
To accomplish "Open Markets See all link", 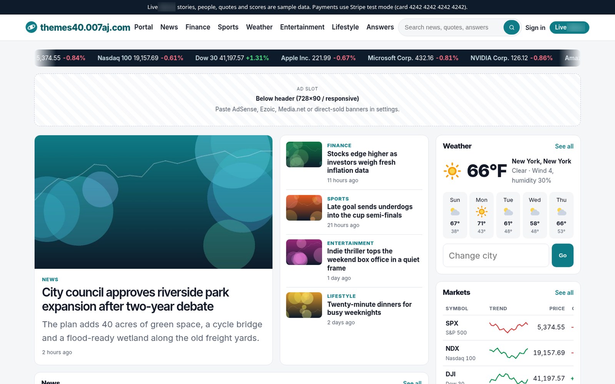I will click(564, 293).
